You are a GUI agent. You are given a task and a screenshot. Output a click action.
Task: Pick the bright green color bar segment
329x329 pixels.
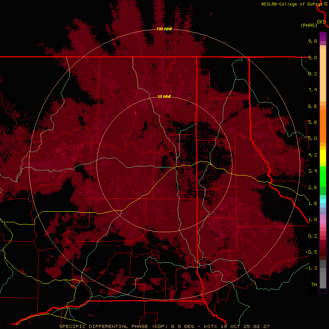(x=323, y=177)
